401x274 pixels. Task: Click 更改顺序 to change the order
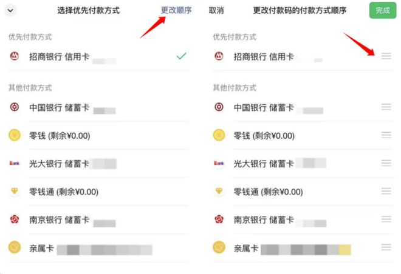tap(176, 10)
